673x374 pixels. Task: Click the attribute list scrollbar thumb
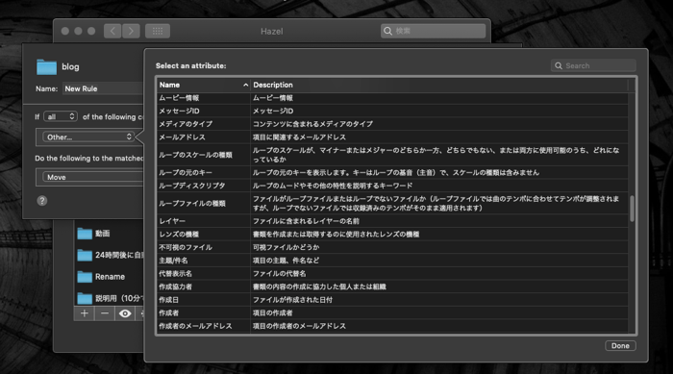pyautogui.click(x=632, y=209)
